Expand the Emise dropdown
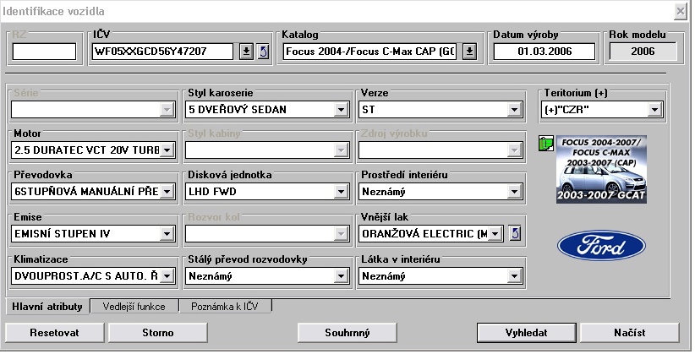The width and height of the screenshot is (695, 354). 167,233
